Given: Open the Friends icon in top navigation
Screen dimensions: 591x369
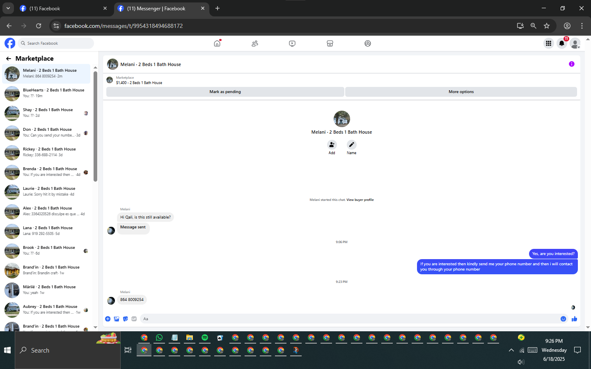Looking at the screenshot, I should tap(255, 43).
